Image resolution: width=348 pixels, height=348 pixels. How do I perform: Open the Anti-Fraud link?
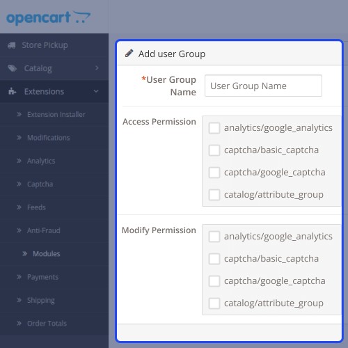(x=44, y=230)
